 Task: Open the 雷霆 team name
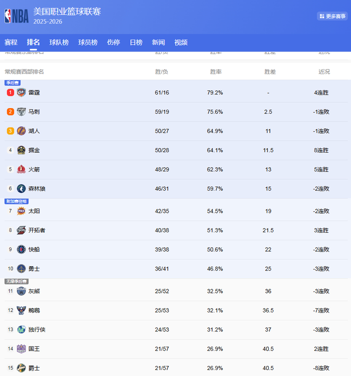(x=34, y=93)
